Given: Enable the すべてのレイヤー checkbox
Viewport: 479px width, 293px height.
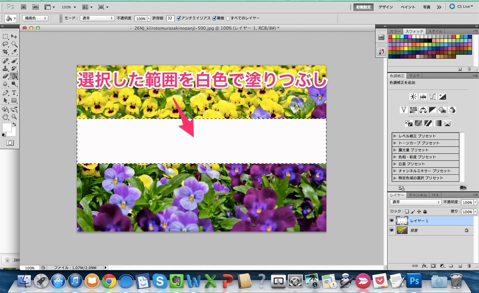Looking at the screenshot, I should click(x=227, y=18).
